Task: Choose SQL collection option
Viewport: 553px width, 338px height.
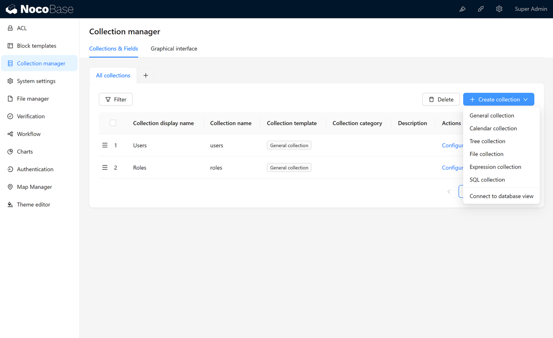Action: [501, 180]
